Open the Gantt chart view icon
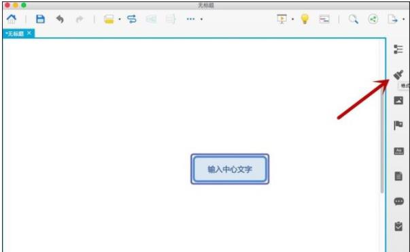Viewport: 410px width, 252px height. pos(324,19)
